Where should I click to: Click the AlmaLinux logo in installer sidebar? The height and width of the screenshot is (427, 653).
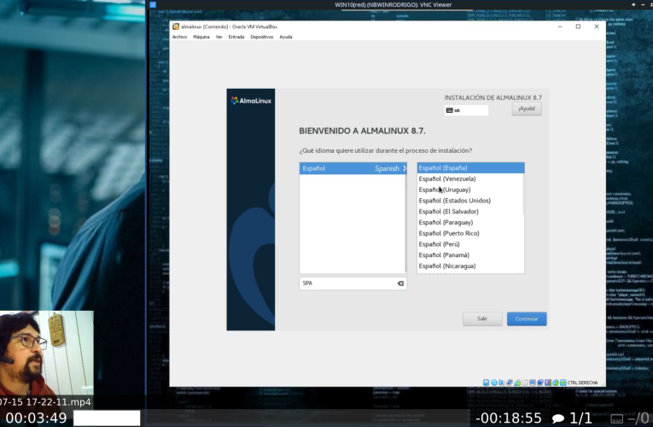coord(251,101)
